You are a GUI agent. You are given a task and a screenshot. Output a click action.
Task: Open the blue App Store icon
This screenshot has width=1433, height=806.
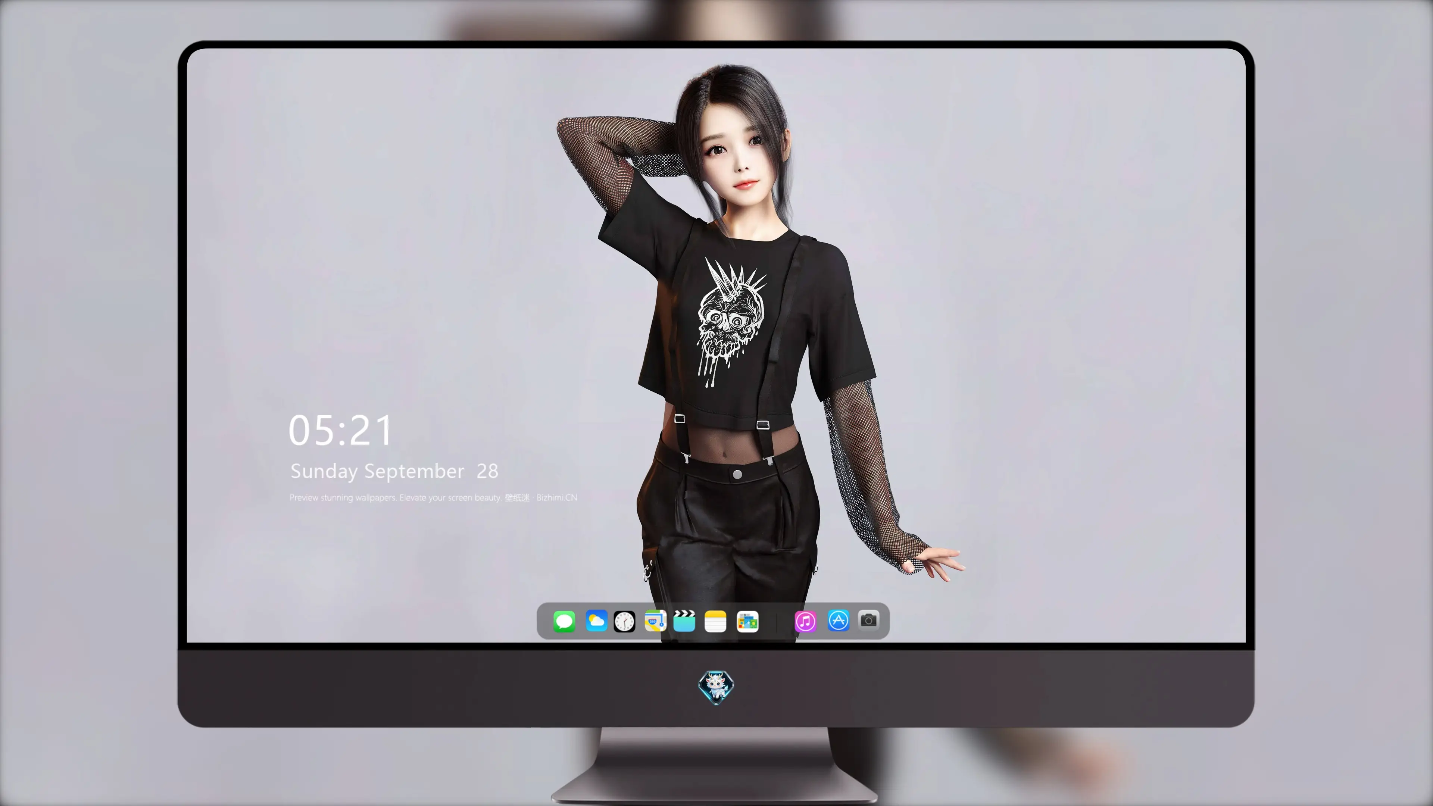[838, 620]
